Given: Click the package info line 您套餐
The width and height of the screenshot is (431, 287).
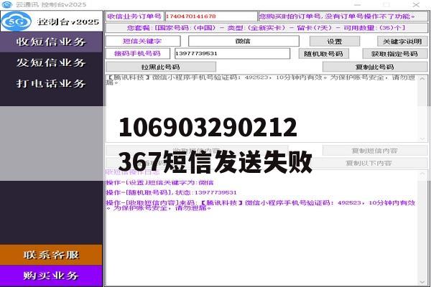Looking at the screenshot, I should (267, 28).
